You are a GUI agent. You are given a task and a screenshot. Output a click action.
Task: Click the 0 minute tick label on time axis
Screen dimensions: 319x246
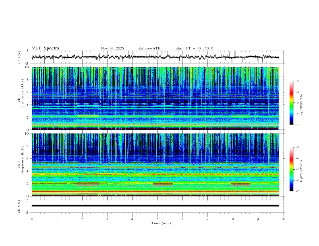32,219
